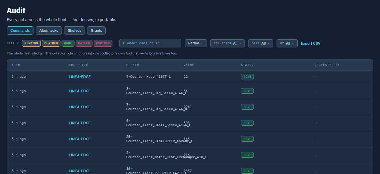Image resolution: width=380 pixels, height=174 pixels.
Task: Toggle the FAILED status filter
Action: pyautogui.click(x=84, y=43)
